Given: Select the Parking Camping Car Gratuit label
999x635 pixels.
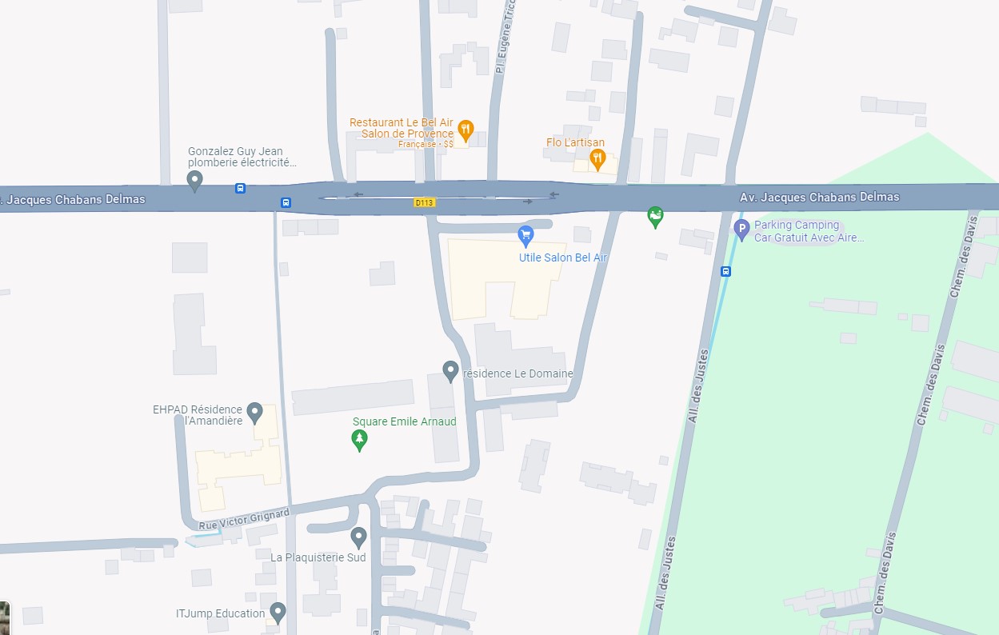Looking at the screenshot, I should tap(809, 231).
